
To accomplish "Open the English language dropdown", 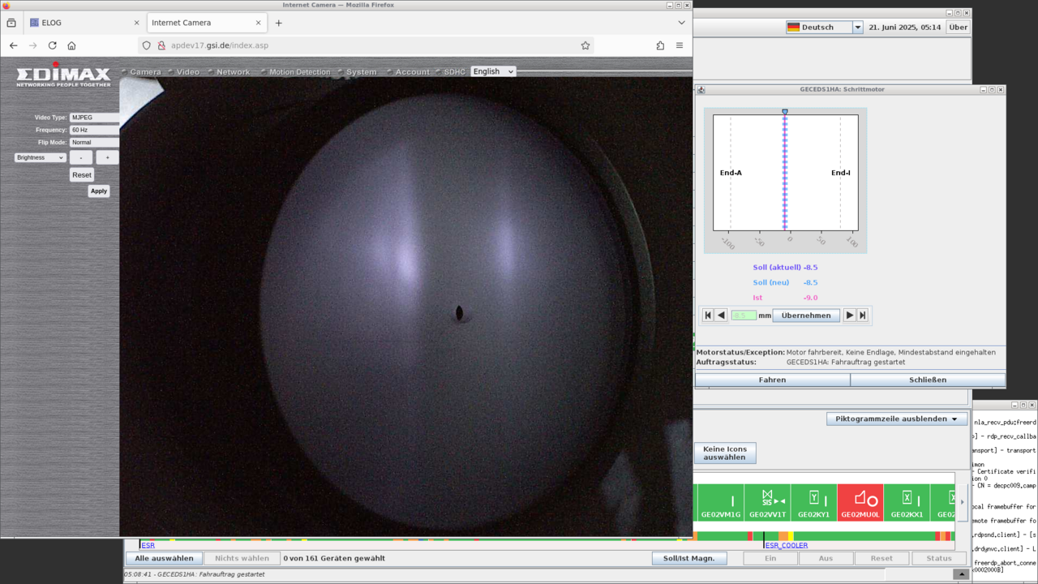I will tap(493, 71).
